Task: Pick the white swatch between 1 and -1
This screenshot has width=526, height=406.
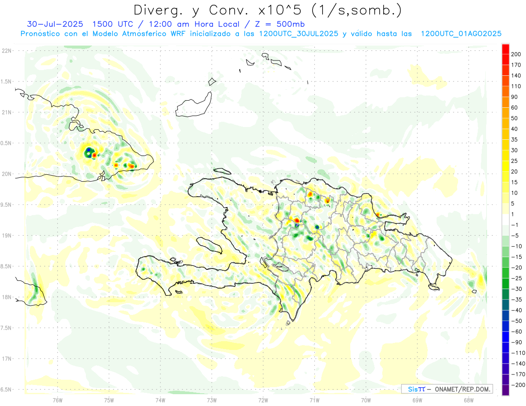Action: click(x=505, y=219)
